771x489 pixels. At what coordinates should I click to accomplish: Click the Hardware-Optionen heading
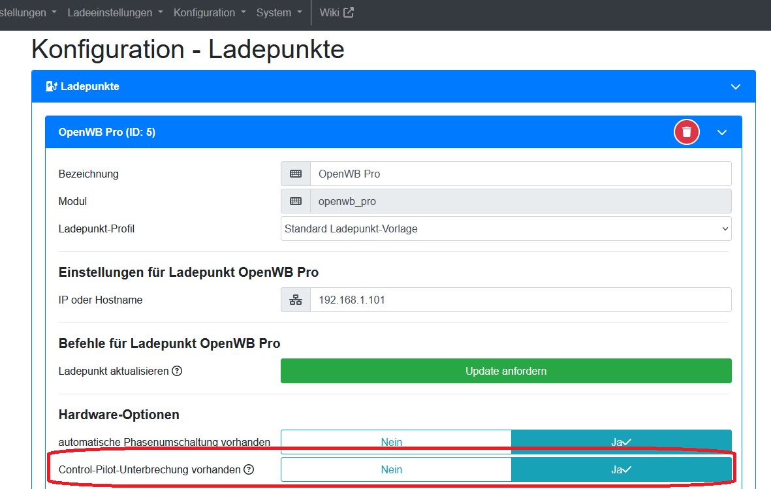(x=119, y=414)
